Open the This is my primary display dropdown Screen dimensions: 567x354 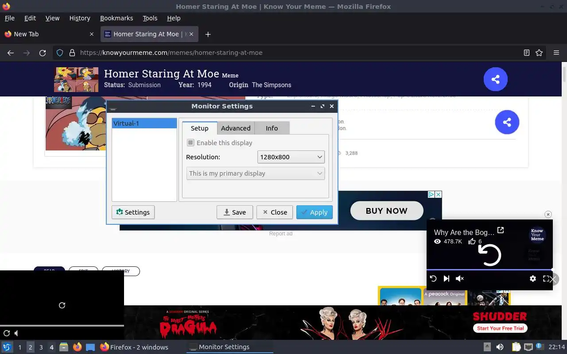click(256, 173)
